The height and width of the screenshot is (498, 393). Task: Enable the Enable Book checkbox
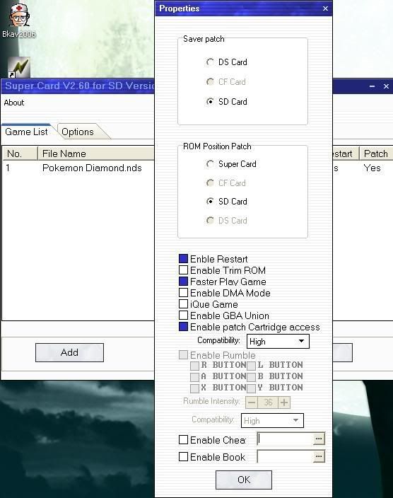click(184, 457)
